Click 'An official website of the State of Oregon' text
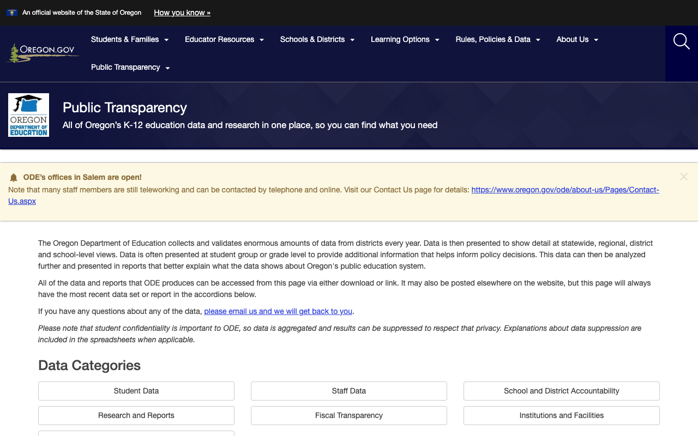The height and width of the screenshot is (436, 698). [82, 13]
